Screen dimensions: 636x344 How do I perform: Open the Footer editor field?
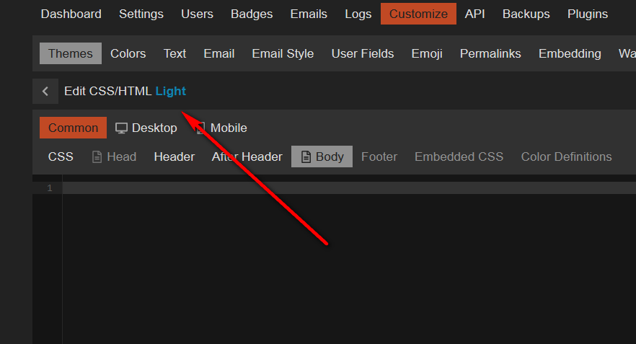[x=379, y=156]
